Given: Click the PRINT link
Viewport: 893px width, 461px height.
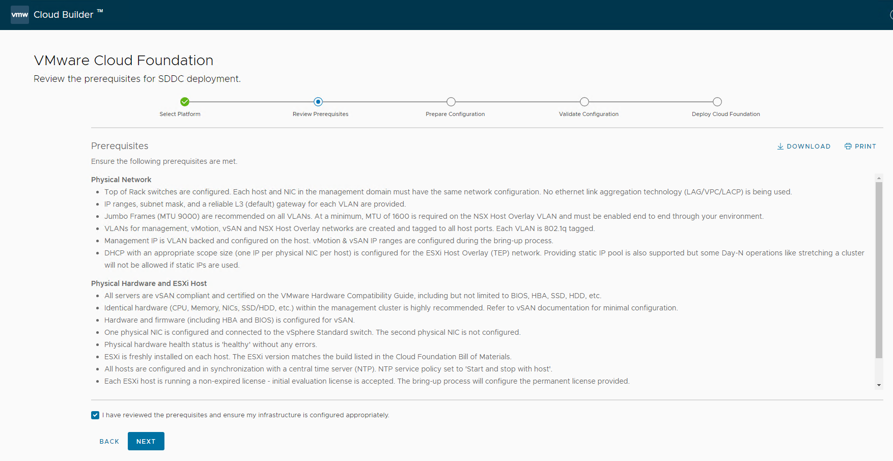Looking at the screenshot, I should 860,147.
